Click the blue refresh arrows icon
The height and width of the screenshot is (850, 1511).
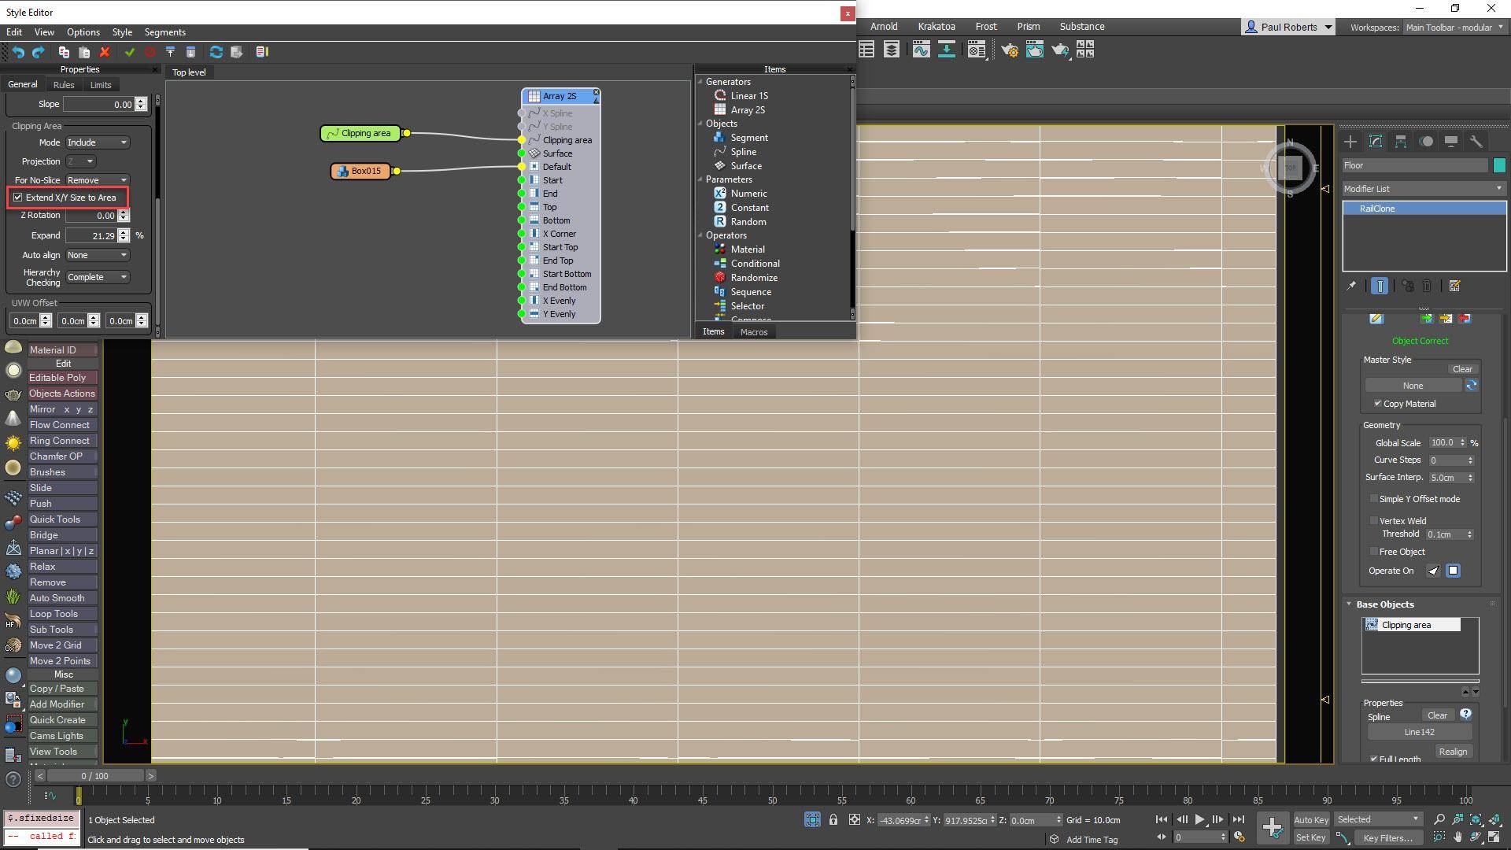pos(216,52)
